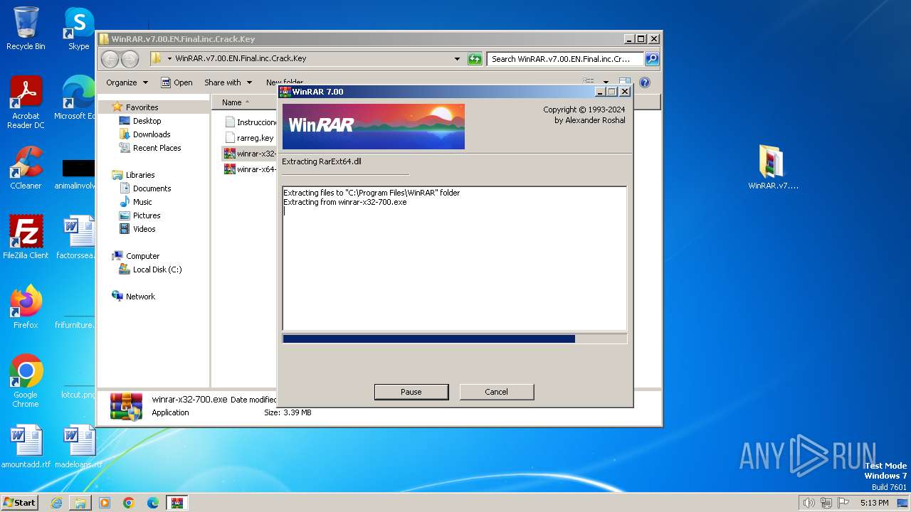
Task: Select winrar-x32 installer file icon
Action: point(229,154)
